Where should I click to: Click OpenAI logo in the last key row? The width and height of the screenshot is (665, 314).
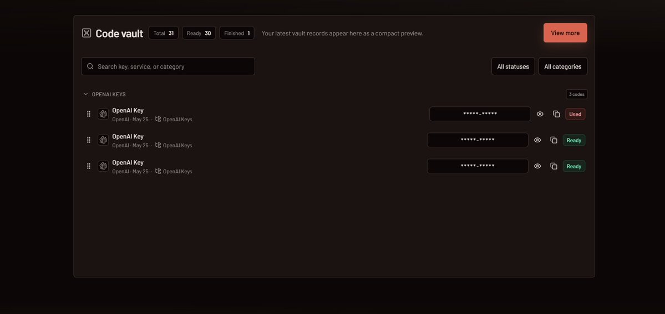[103, 166]
